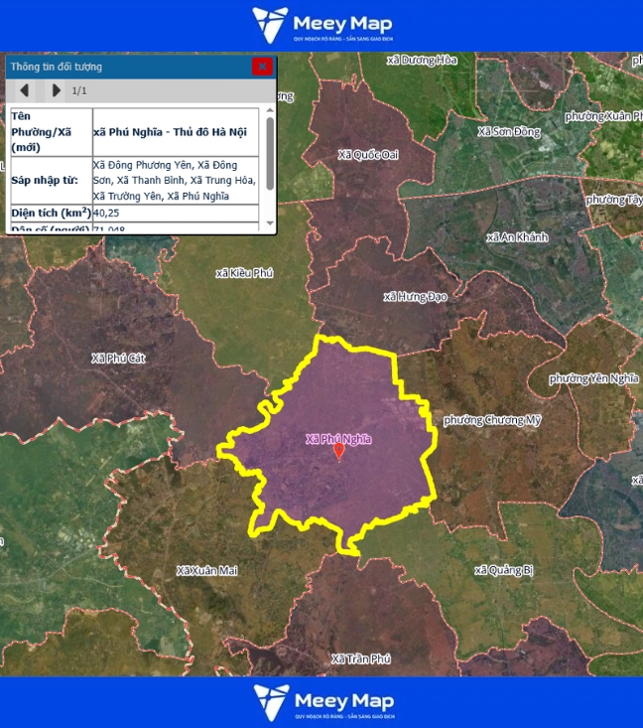This screenshot has height=728, width=643.
Task: Click the red location pin on Phú Nghĩa
Action: (x=338, y=451)
